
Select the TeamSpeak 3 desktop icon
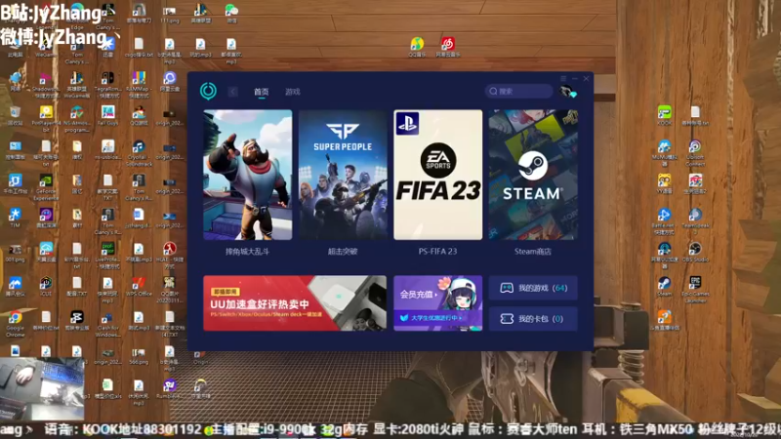[x=695, y=221]
